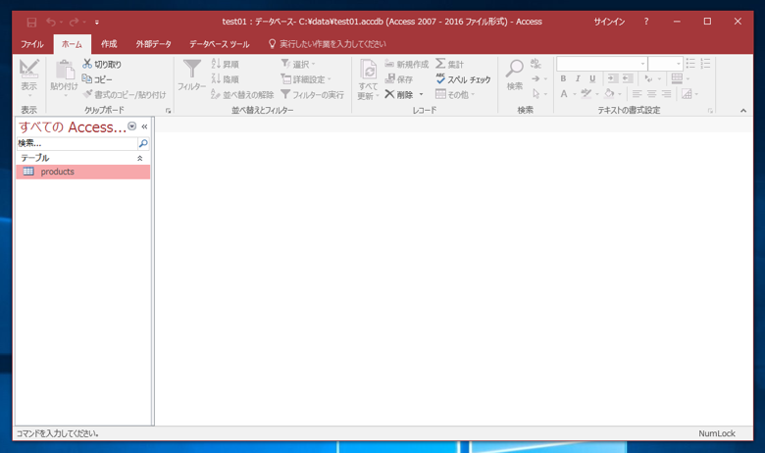The image size is (765, 453).
Task: Open the font name combo box
Action: click(601, 64)
